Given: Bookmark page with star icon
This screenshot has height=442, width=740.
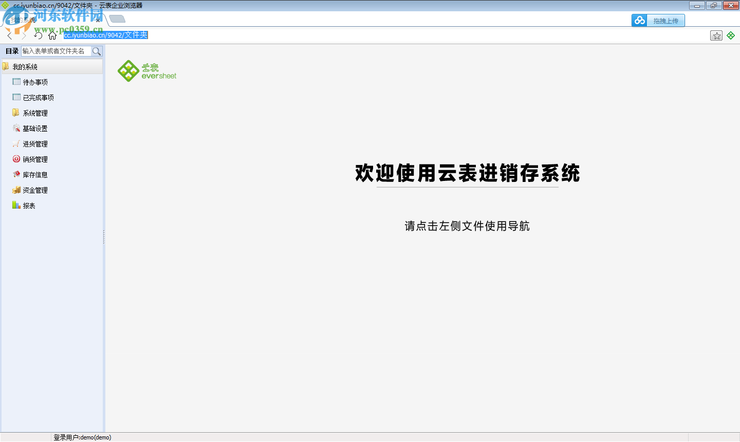Looking at the screenshot, I should pyautogui.click(x=716, y=35).
